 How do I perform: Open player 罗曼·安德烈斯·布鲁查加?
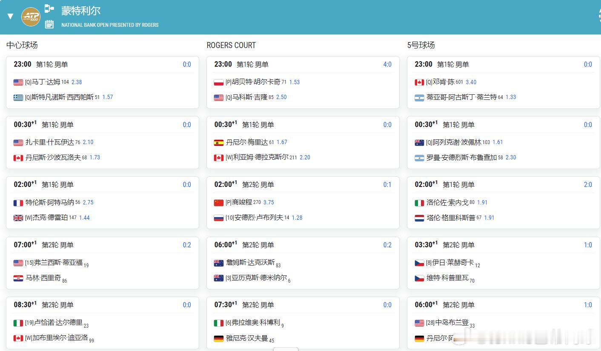tap(462, 158)
